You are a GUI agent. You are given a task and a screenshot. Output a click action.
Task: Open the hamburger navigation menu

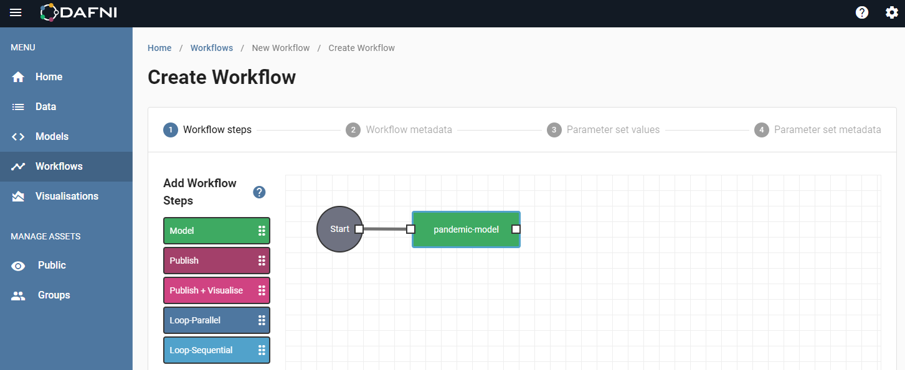(x=15, y=12)
